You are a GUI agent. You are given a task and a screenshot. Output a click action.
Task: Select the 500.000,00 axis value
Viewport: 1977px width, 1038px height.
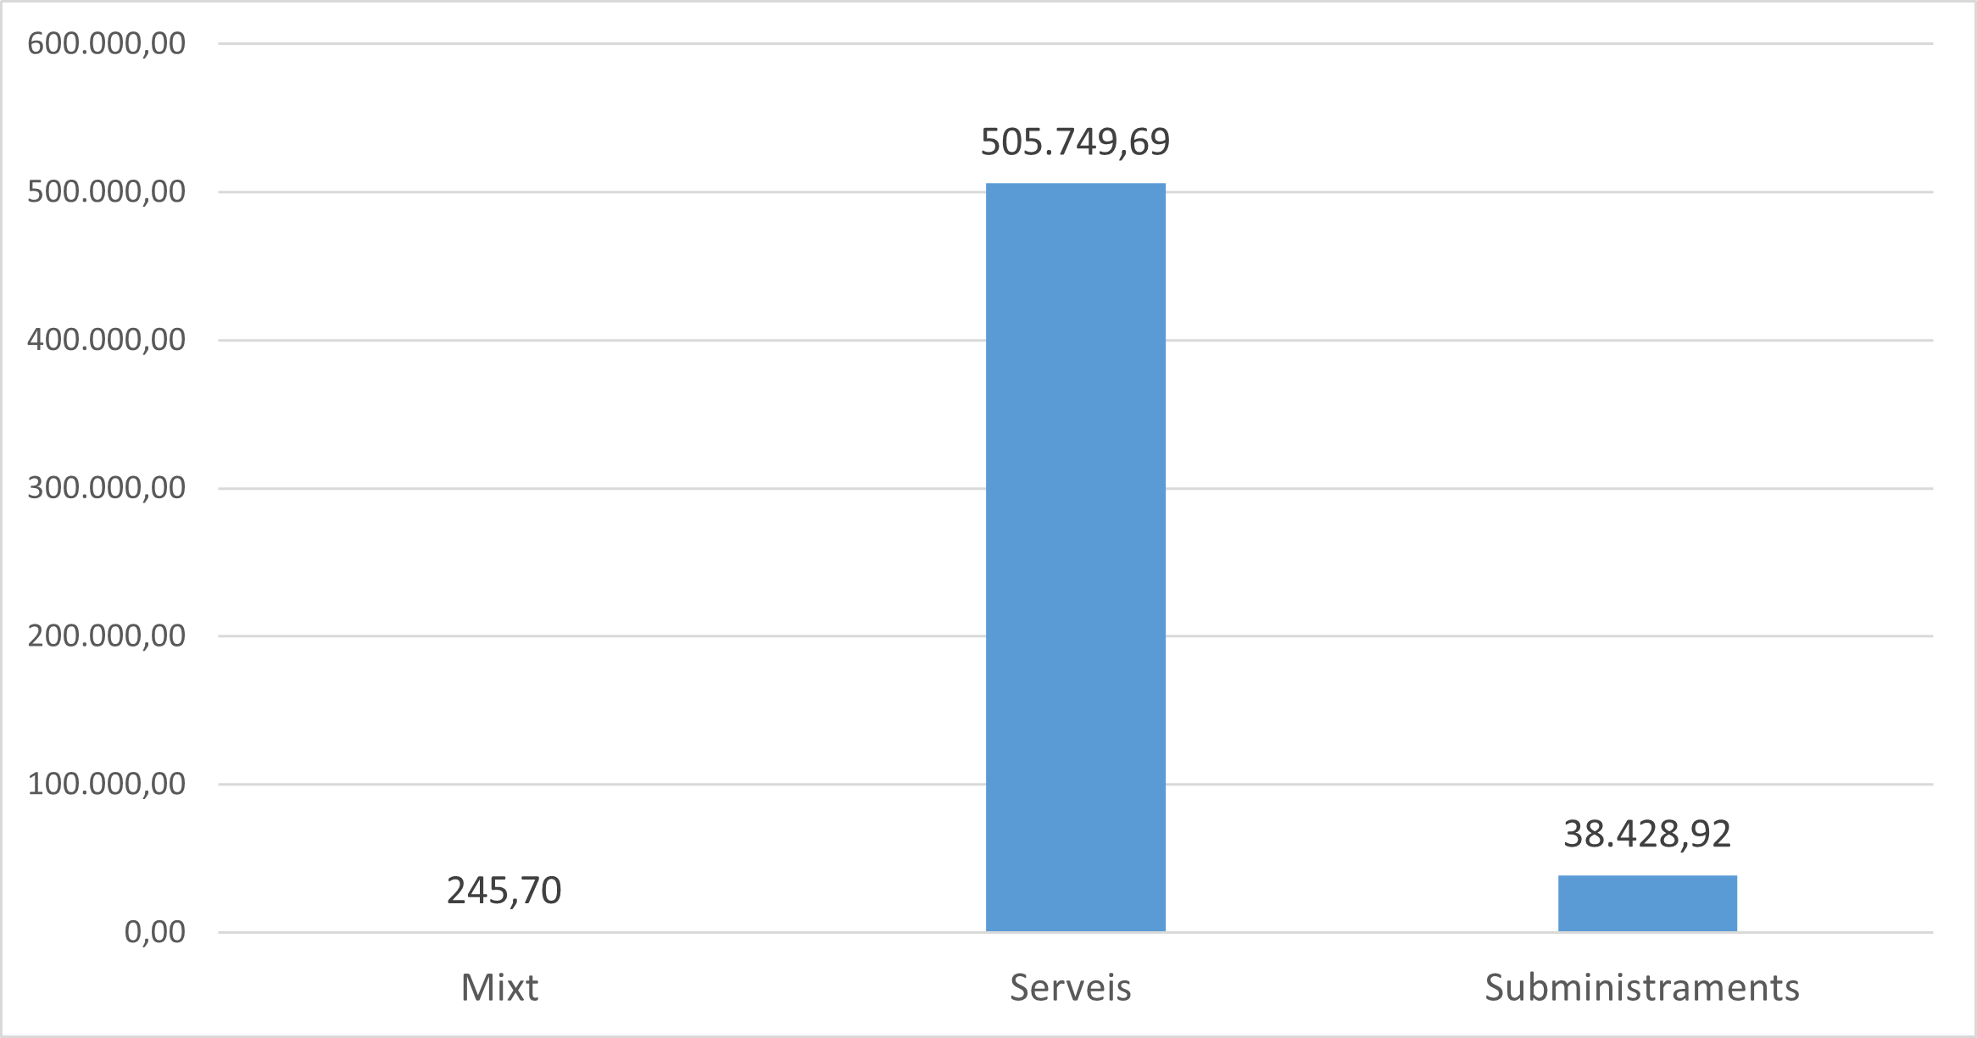(106, 192)
